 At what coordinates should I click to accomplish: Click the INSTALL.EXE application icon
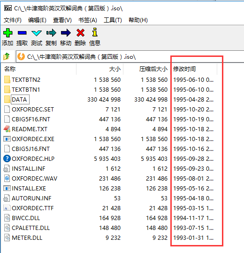point(7,188)
